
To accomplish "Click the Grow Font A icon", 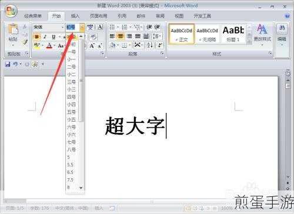I will pos(92,46).
